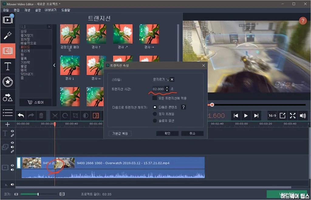Skip to next frame in preview
Image resolution: width=311 pixels, height=200 pixels.
pos(256,116)
